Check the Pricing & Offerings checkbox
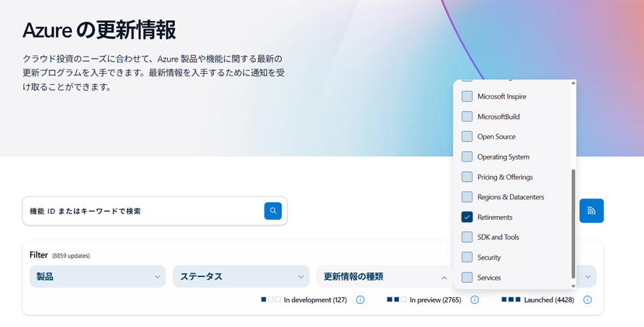This screenshot has width=644, height=327. 467,177
